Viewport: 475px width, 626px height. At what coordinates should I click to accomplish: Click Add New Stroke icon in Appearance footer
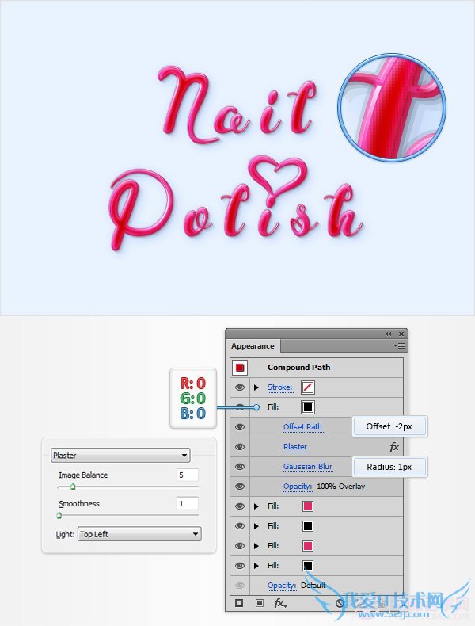[239, 603]
